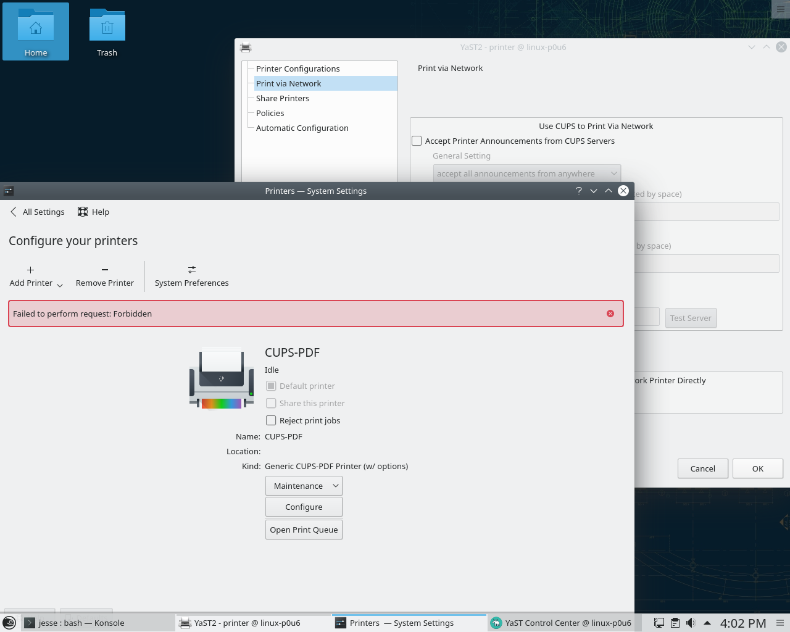
Task: Click the question mark help titlebar icon
Action: 579,191
